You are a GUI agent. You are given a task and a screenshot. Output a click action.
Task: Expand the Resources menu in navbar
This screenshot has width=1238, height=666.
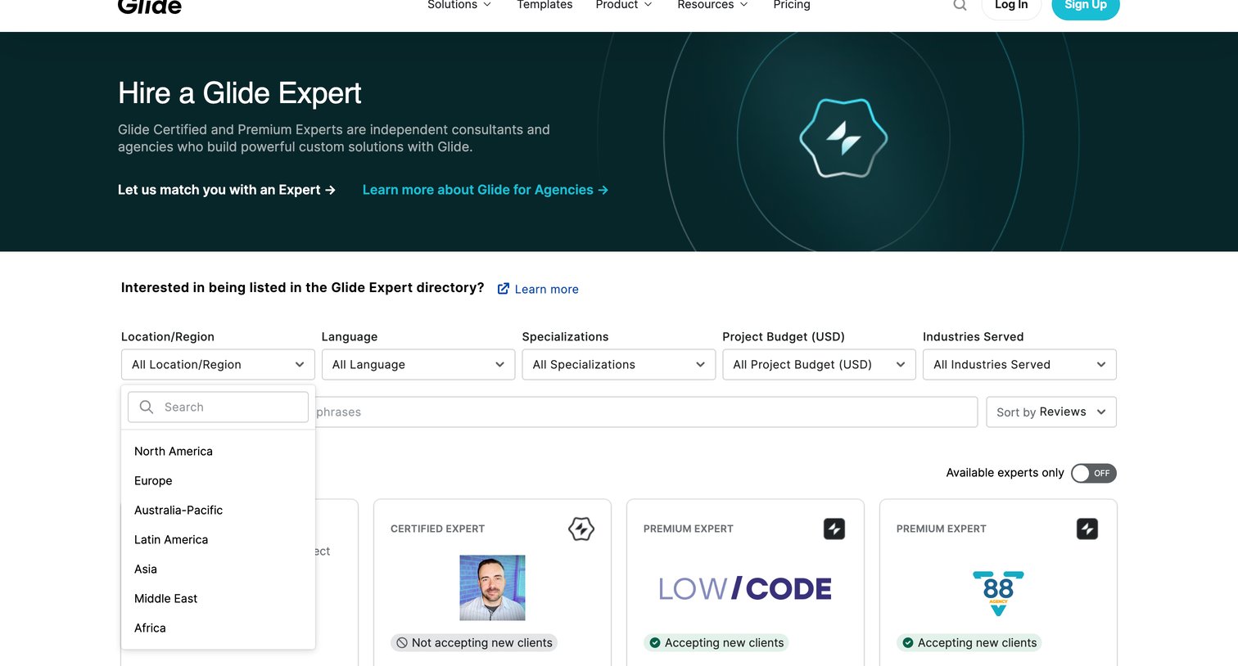point(712,5)
